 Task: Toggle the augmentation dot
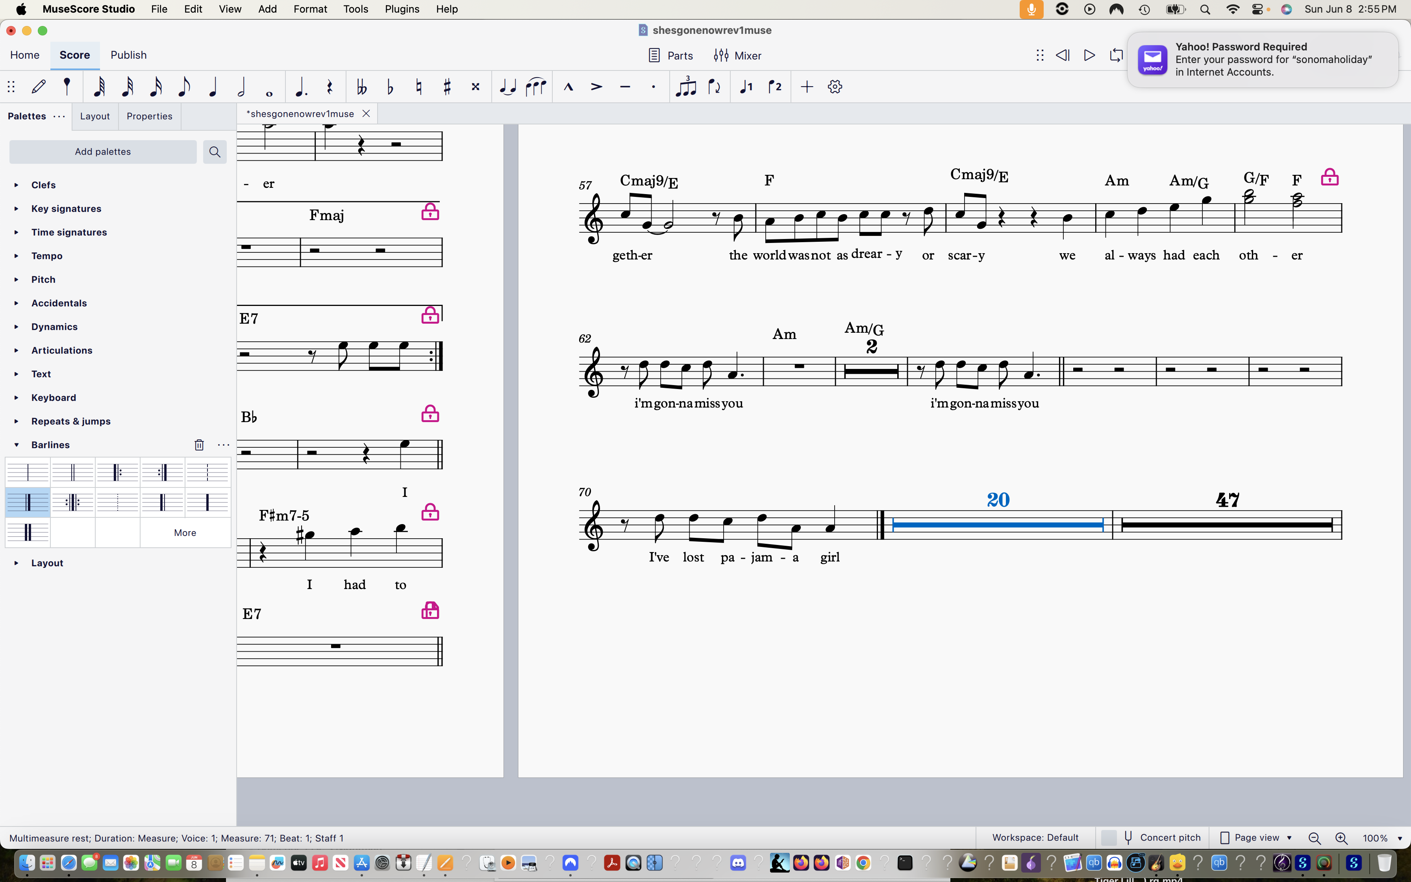(301, 87)
